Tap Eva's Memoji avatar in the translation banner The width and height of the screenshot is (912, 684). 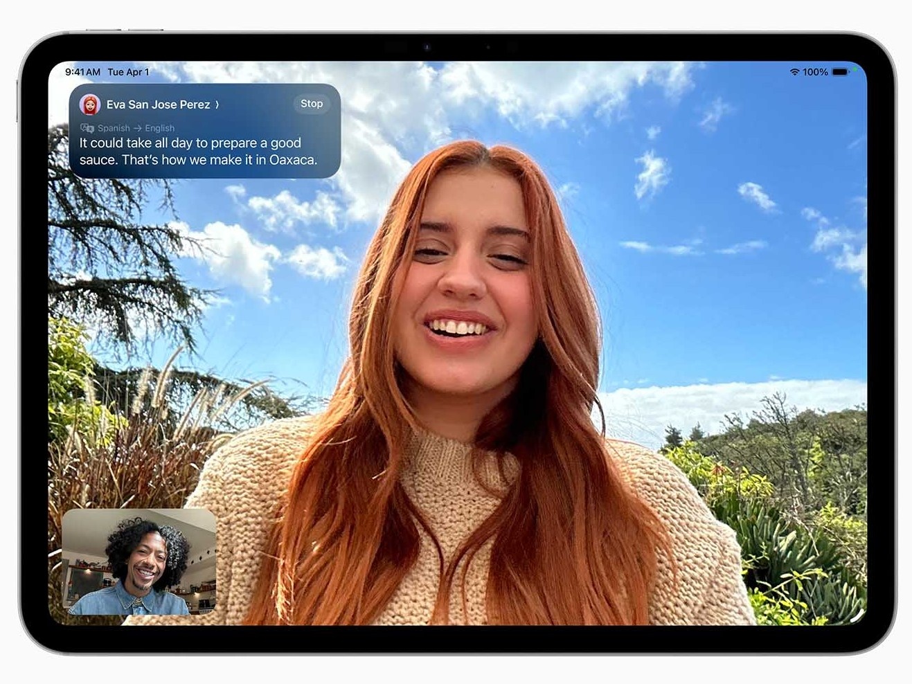(90, 105)
